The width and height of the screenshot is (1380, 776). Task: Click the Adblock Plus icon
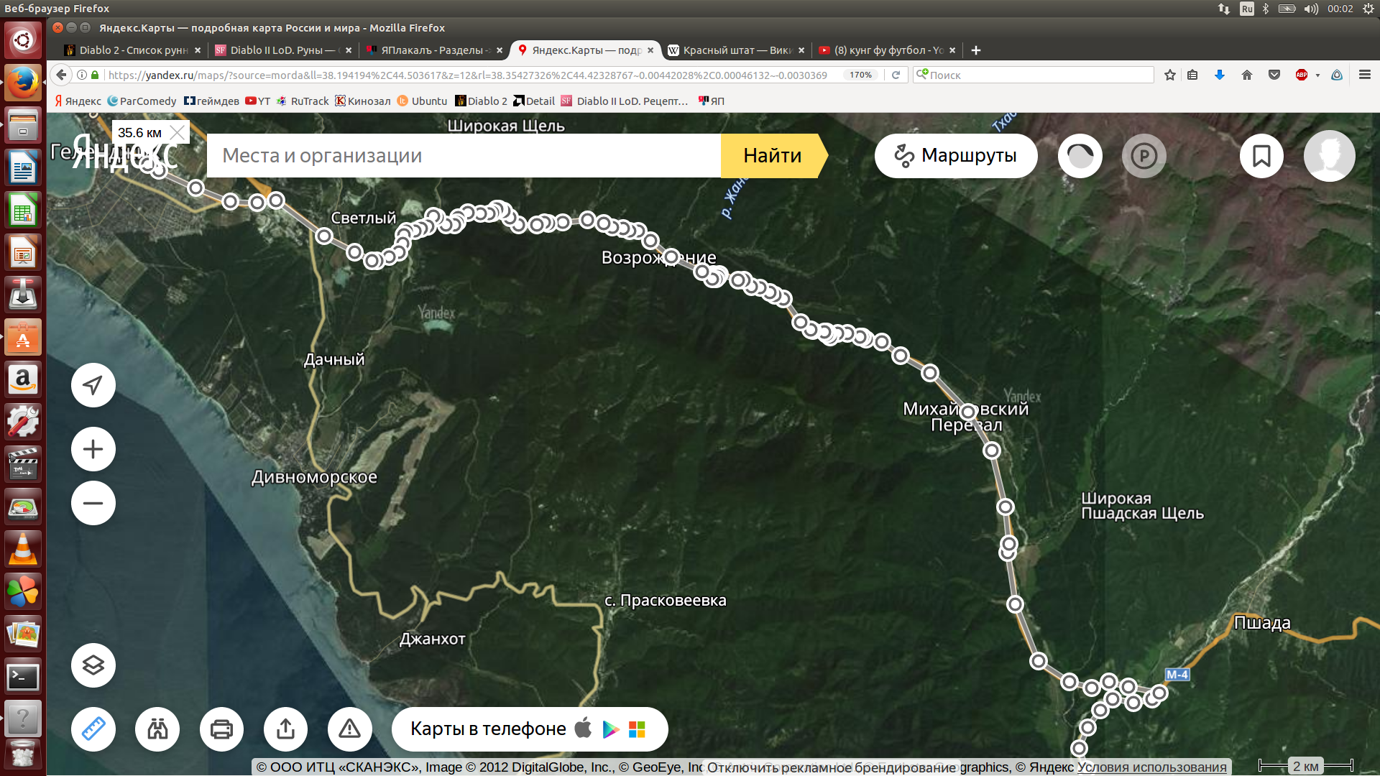click(x=1302, y=75)
